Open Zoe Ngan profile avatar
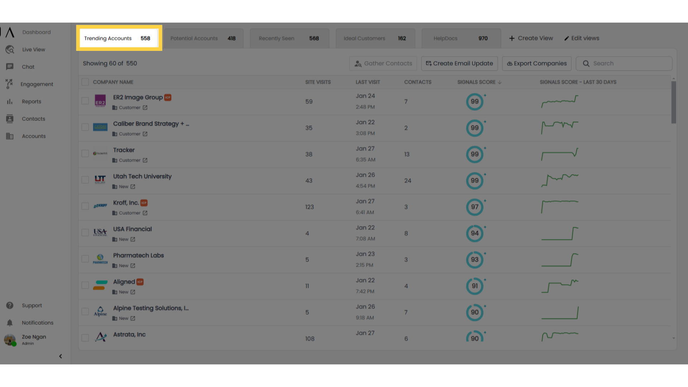 tap(10, 340)
